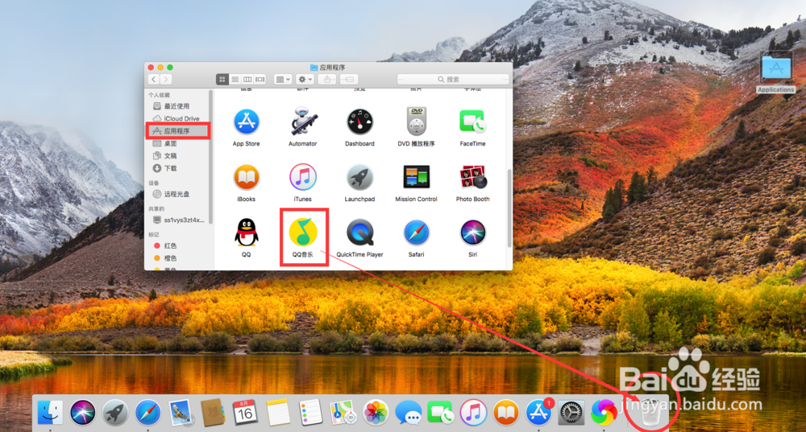Open Maps in the Dock
806x432 pixels.
tap(343, 413)
